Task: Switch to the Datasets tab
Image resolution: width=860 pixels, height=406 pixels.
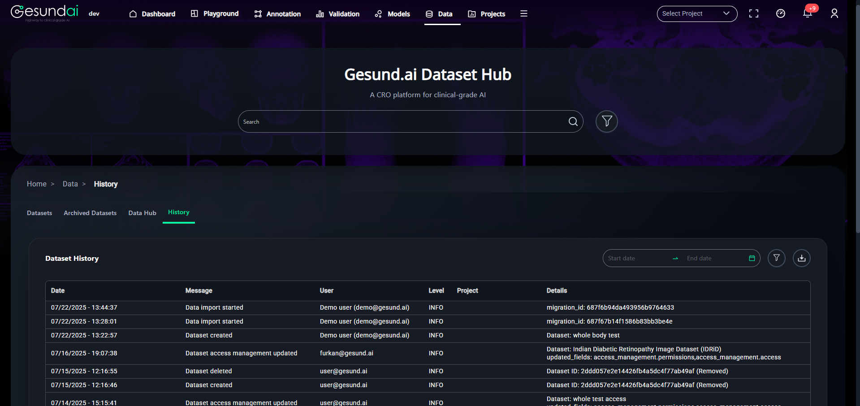Action: pyautogui.click(x=39, y=213)
